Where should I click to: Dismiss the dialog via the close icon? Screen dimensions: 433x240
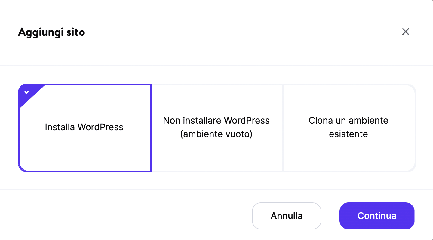click(x=405, y=32)
